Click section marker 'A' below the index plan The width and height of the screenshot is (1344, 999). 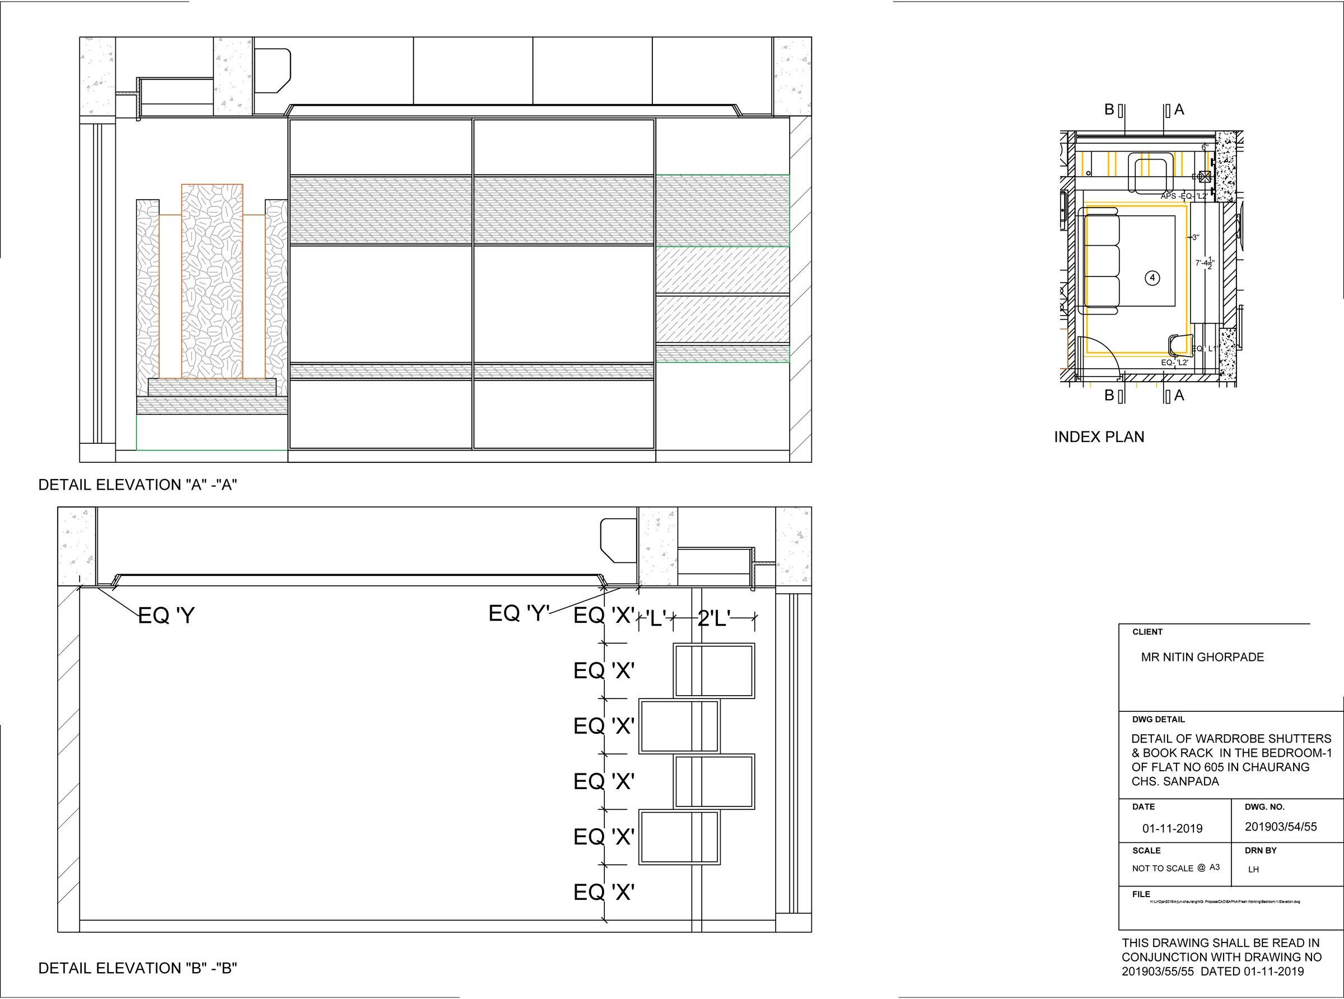(x=1179, y=396)
